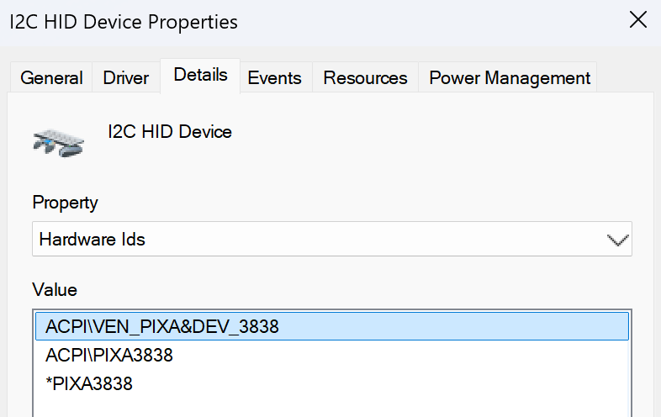Select the ACPI\PIXA3838 list entry
This screenshot has width=661, height=417.
(x=109, y=356)
